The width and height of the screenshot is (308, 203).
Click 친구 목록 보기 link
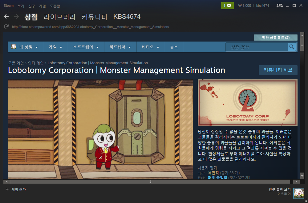[280, 190]
